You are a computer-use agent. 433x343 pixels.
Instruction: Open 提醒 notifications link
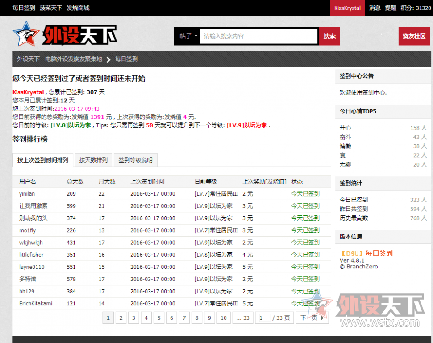point(391,8)
